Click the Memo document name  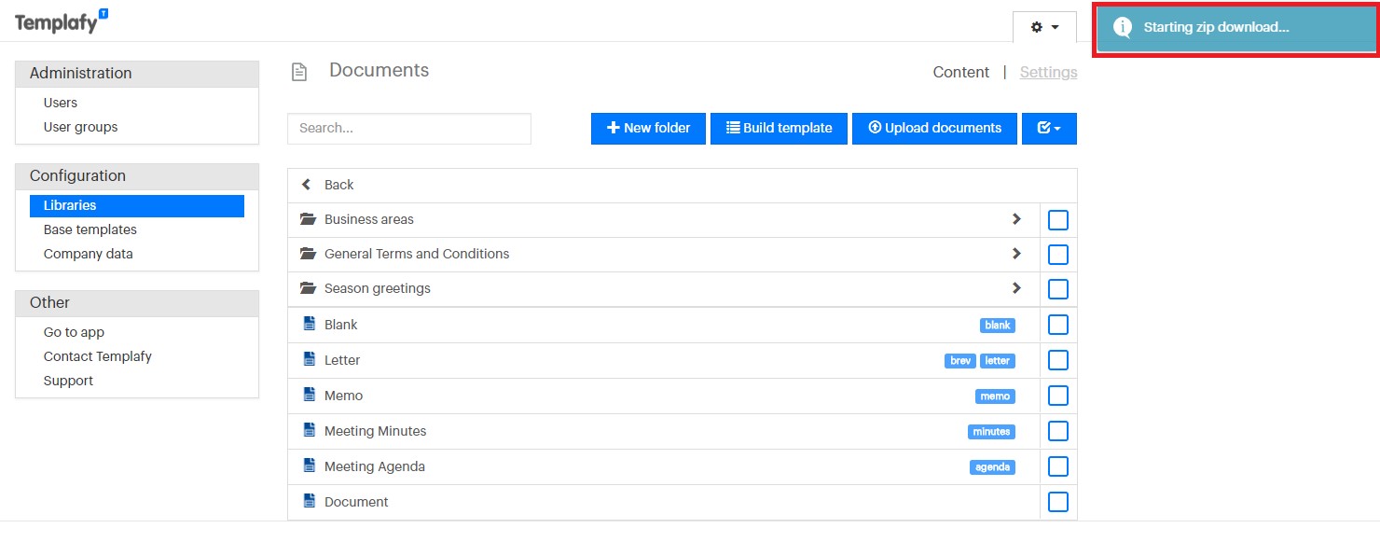click(x=343, y=396)
